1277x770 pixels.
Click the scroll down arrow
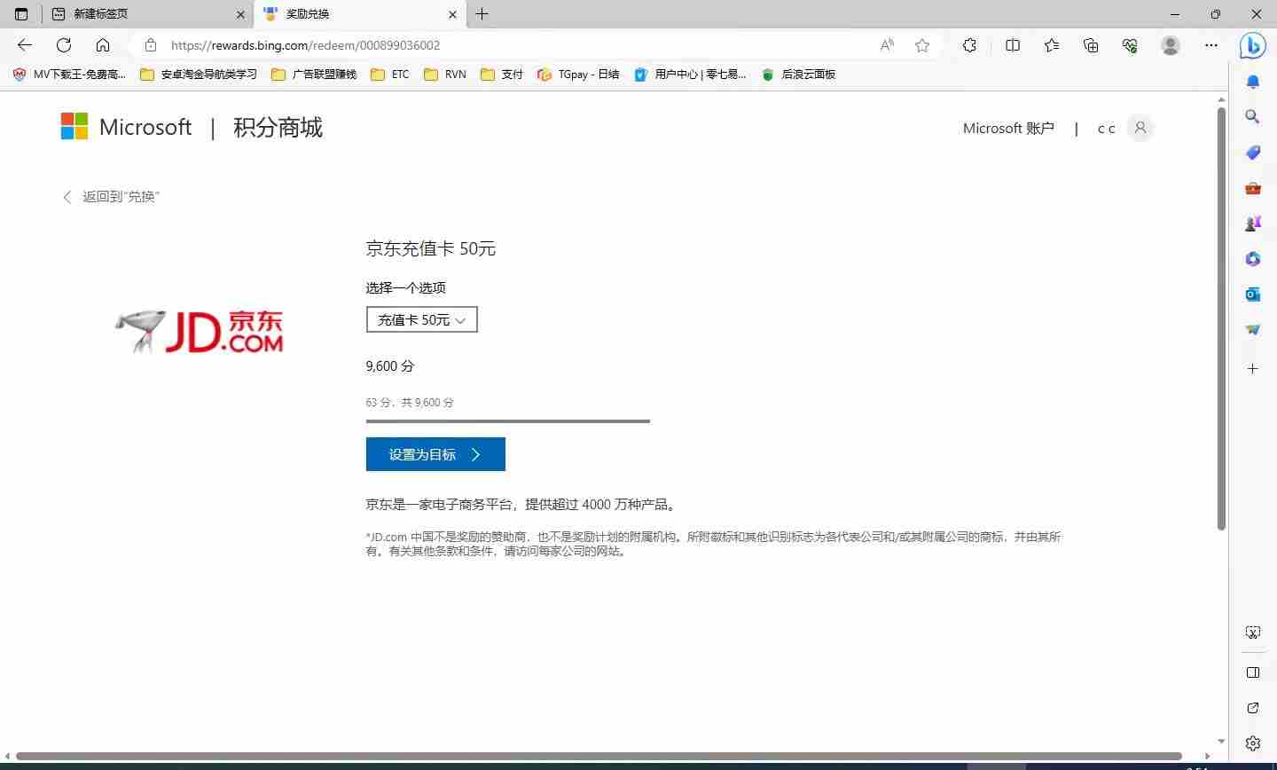[1221, 741]
